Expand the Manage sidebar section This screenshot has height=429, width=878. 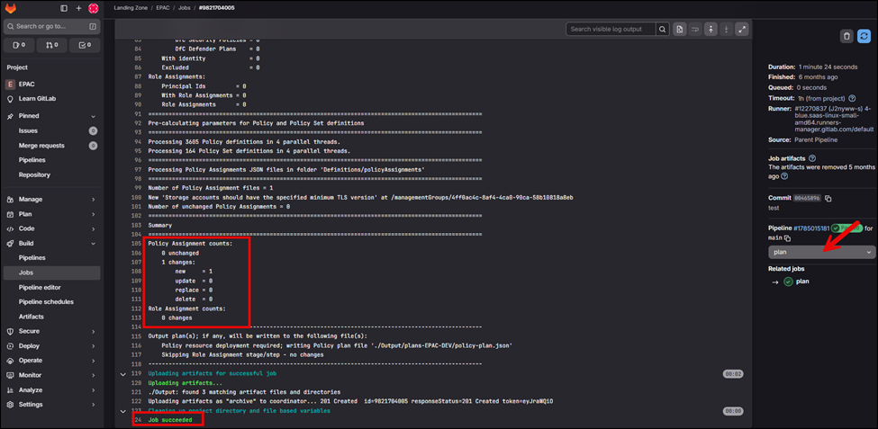(x=52, y=199)
